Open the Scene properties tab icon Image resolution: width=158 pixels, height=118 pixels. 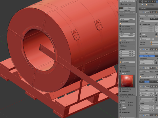(x=148, y=2)
